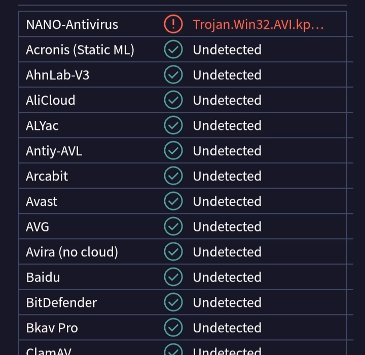Select the AliCloud undetected check icon

[x=173, y=100]
